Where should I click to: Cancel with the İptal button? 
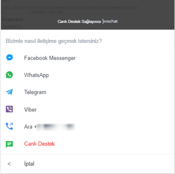click(87, 164)
